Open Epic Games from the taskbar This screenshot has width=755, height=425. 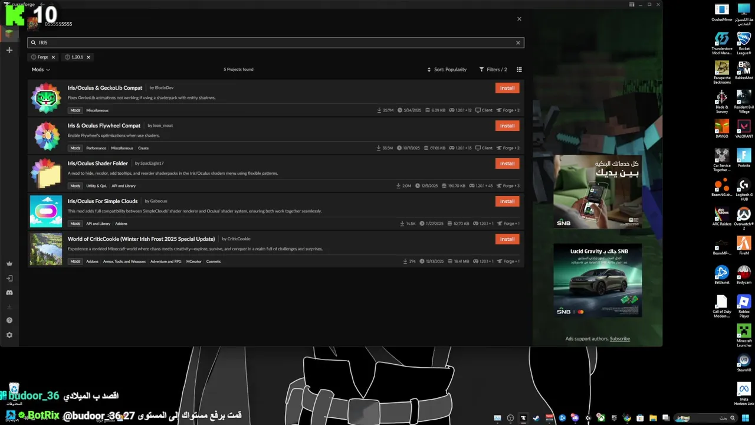(614, 418)
